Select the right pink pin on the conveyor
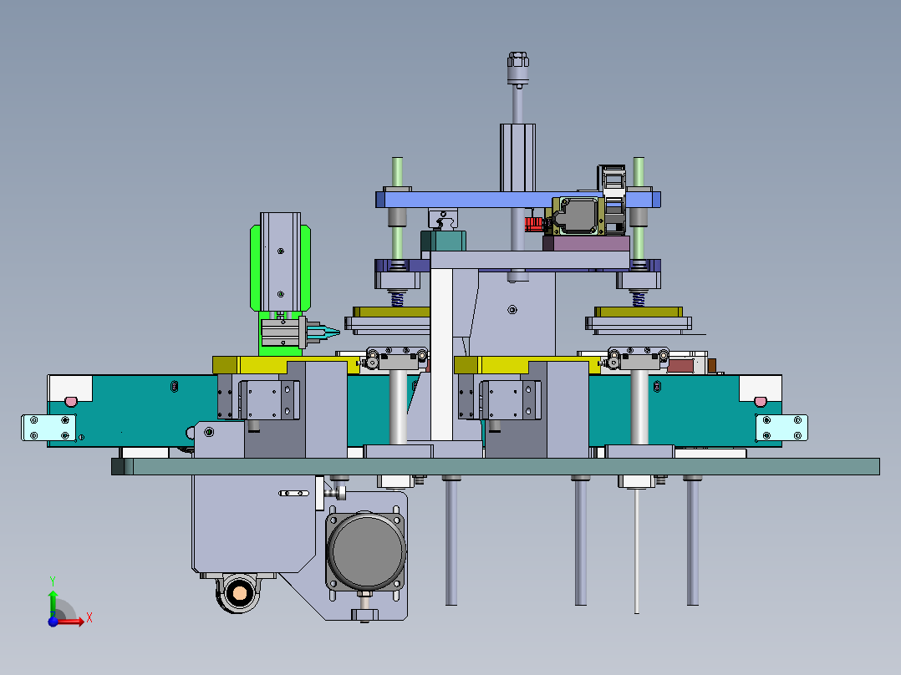Screen dimensions: 901x675 tap(761, 401)
